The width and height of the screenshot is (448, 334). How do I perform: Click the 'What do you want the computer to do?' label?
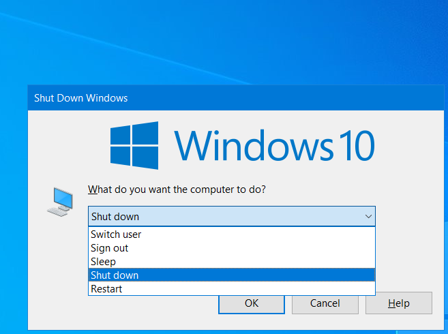point(177,189)
